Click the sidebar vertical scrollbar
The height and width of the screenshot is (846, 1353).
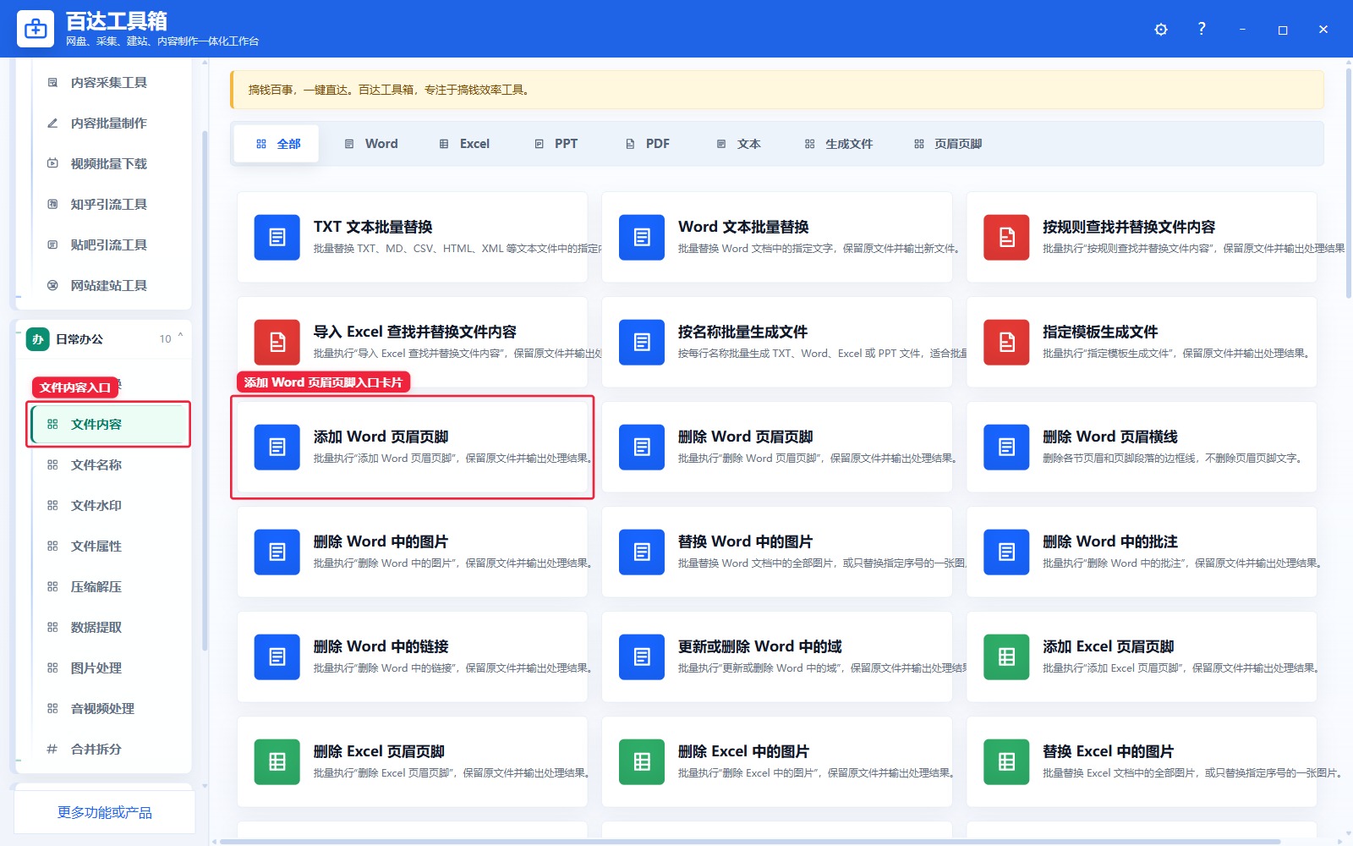(x=205, y=389)
